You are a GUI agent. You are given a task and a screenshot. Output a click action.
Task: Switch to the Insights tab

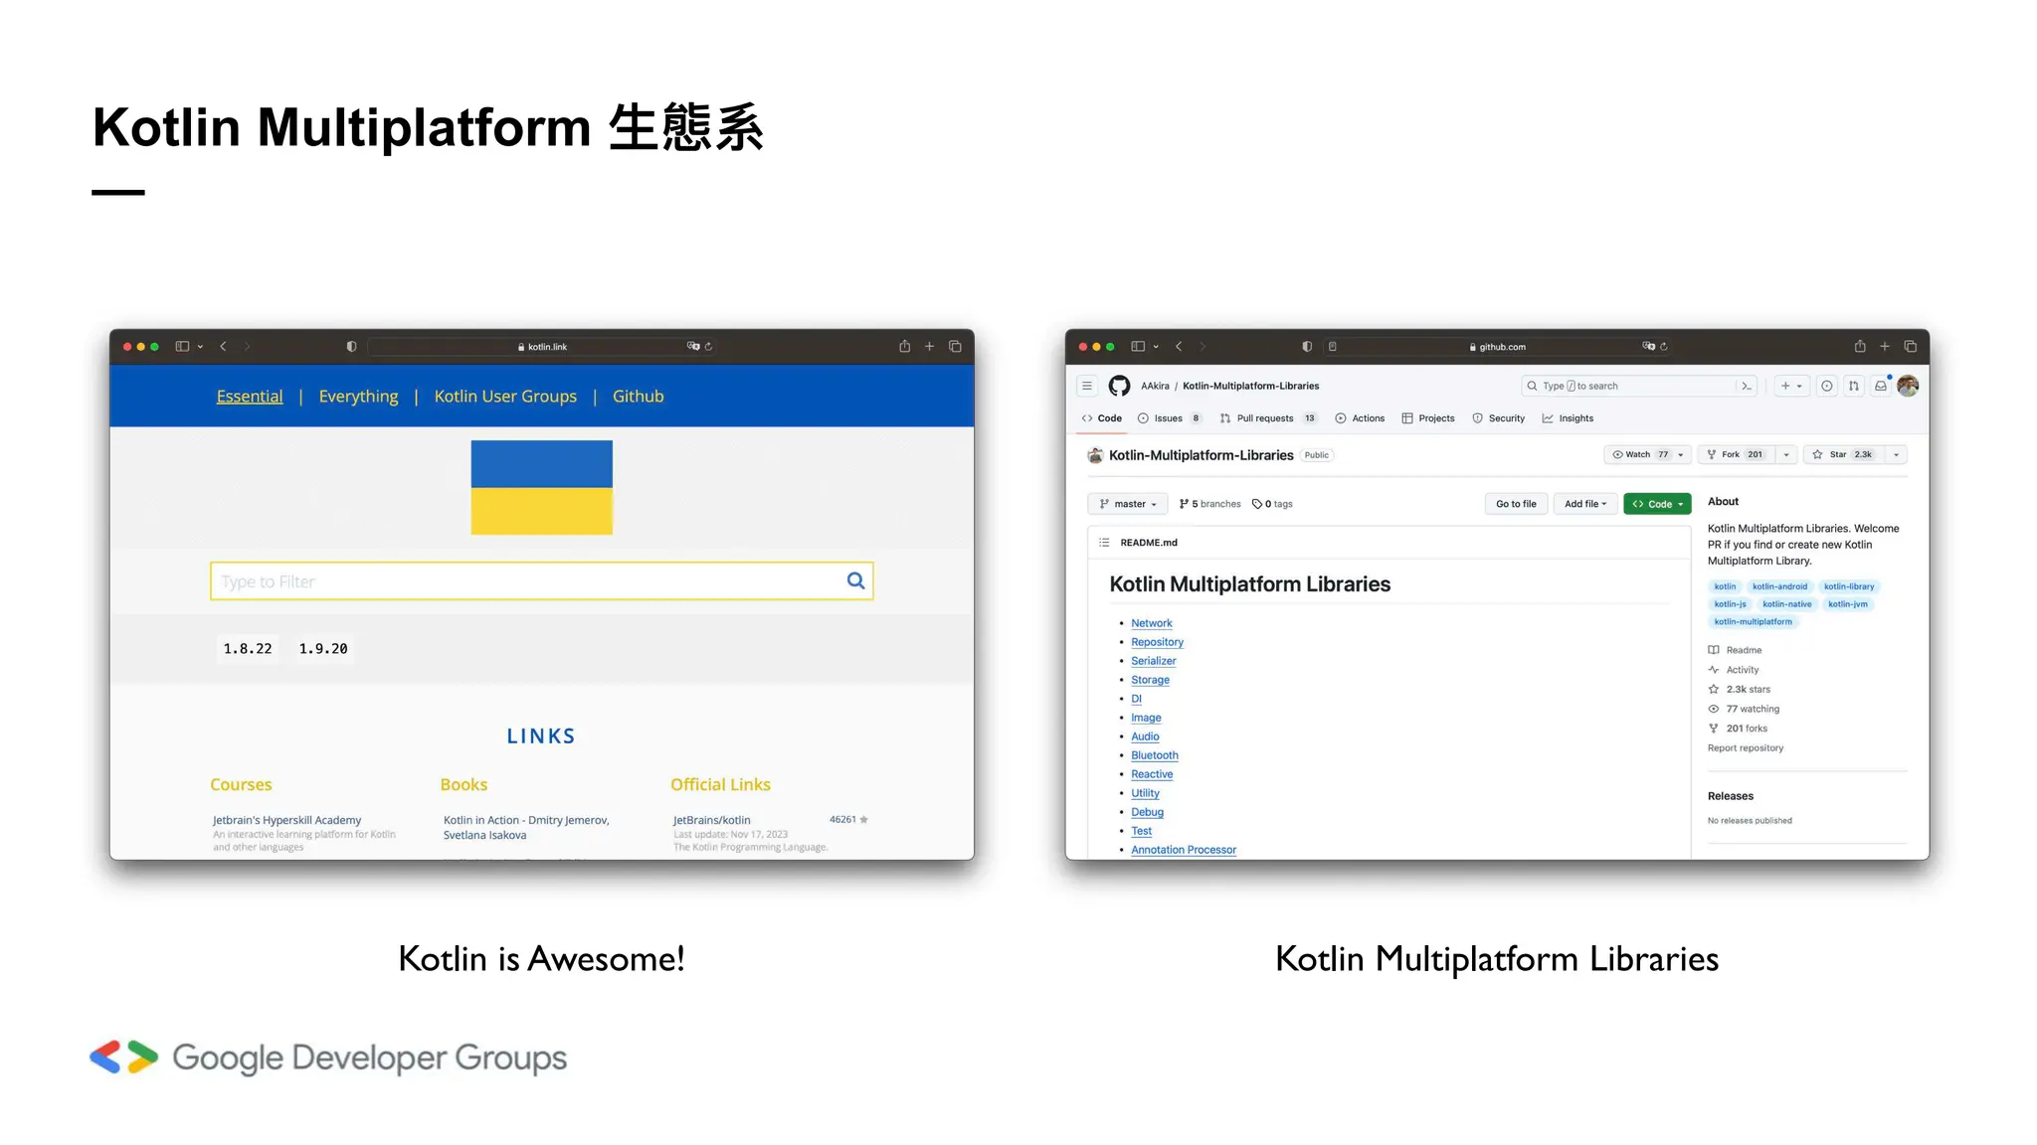pyautogui.click(x=1568, y=418)
